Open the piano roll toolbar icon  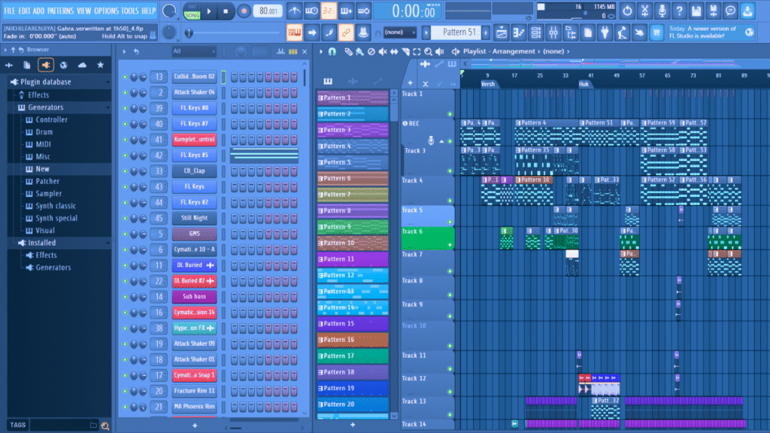pos(519,33)
